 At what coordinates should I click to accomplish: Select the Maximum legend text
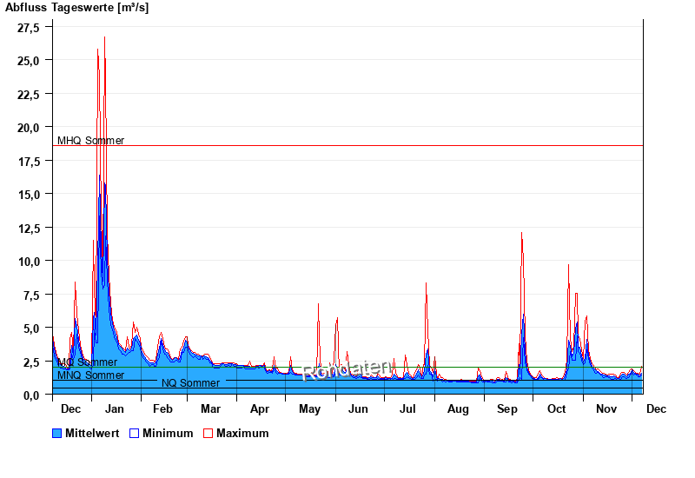[x=242, y=433]
